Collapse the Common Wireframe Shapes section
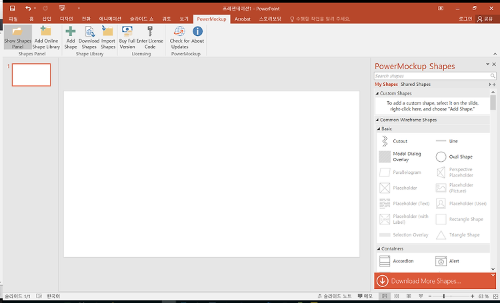500x303 pixels. coord(377,120)
